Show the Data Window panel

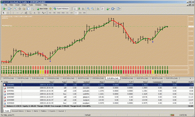[x=20, y=9]
